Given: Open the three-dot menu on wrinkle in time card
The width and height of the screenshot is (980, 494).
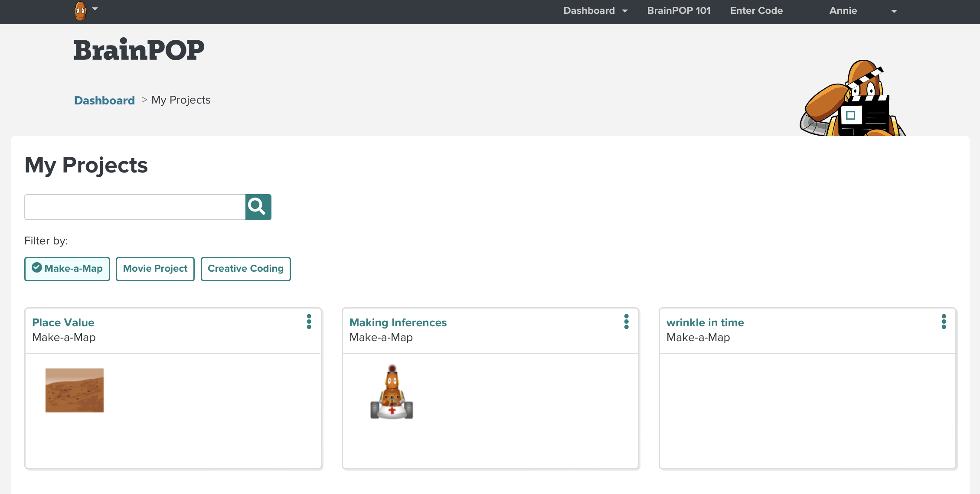Looking at the screenshot, I should (x=944, y=322).
